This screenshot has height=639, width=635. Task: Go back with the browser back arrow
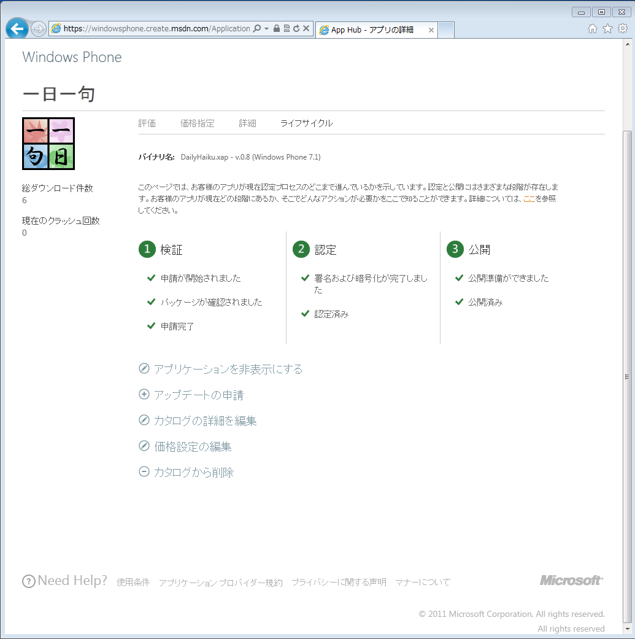tap(17, 28)
